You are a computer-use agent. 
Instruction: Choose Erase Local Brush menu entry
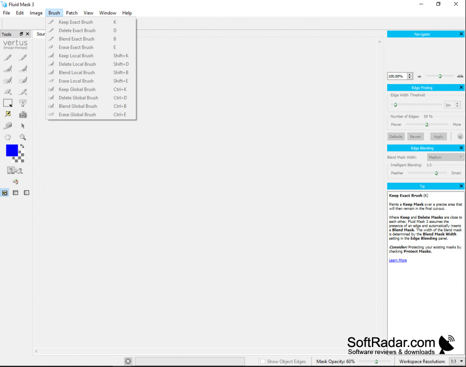tap(91, 81)
